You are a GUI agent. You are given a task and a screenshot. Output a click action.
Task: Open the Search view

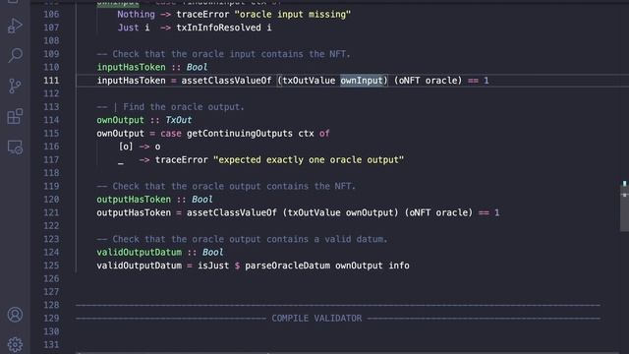(15, 55)
